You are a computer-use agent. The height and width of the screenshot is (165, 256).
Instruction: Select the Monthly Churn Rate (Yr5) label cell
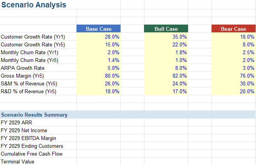pos(30,60)
